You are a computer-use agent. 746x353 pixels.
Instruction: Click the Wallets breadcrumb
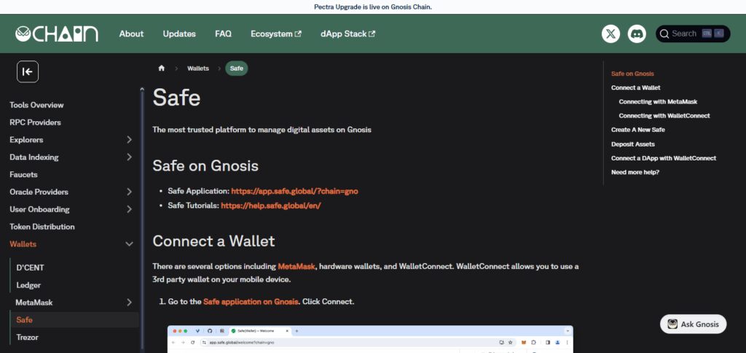[x=198, y=68]
